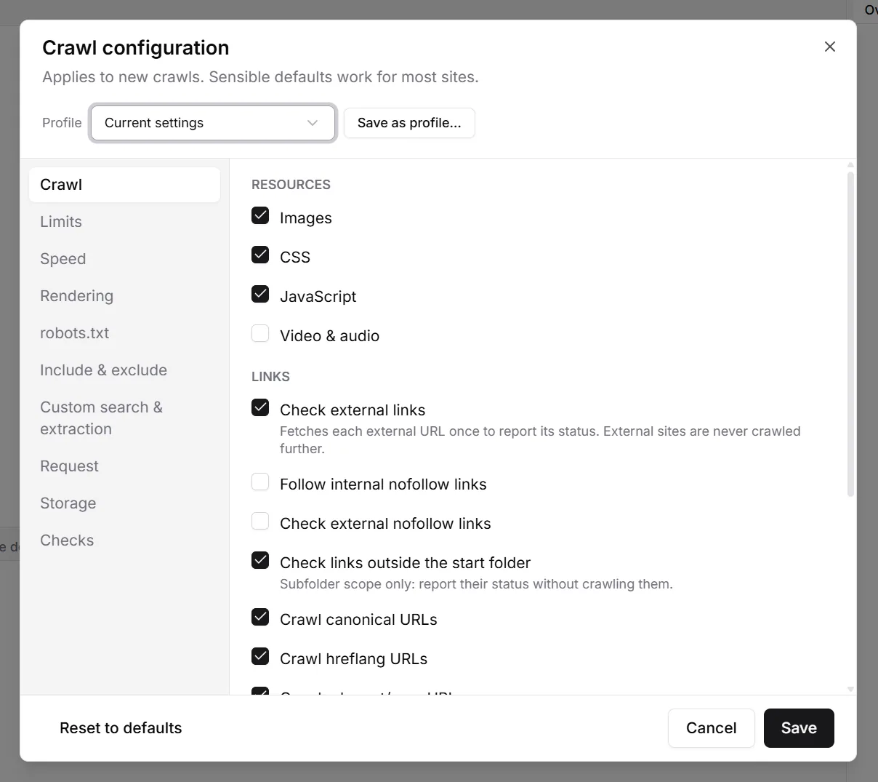
Task: Save the crawl configuration
Action: click(799, 728)
